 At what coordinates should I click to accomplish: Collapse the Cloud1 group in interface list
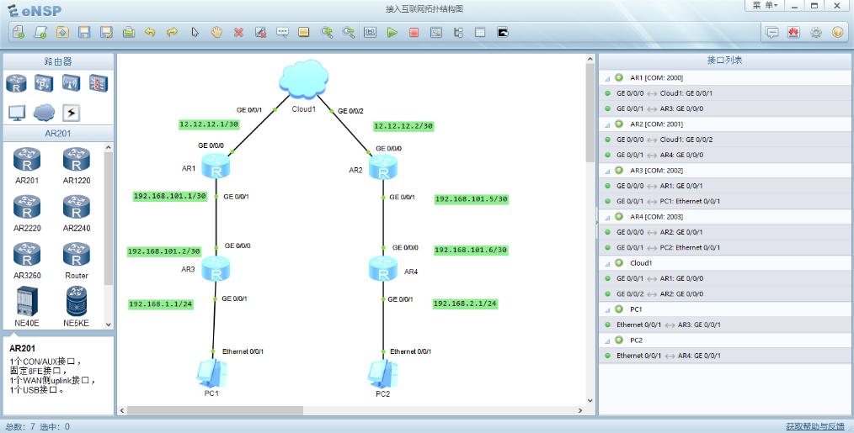tap(606, 263)
